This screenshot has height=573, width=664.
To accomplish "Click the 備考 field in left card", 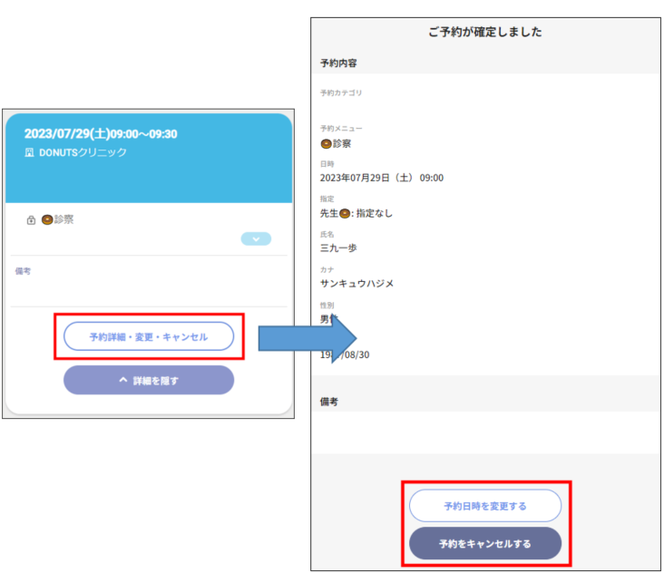I will coord(149,281).
